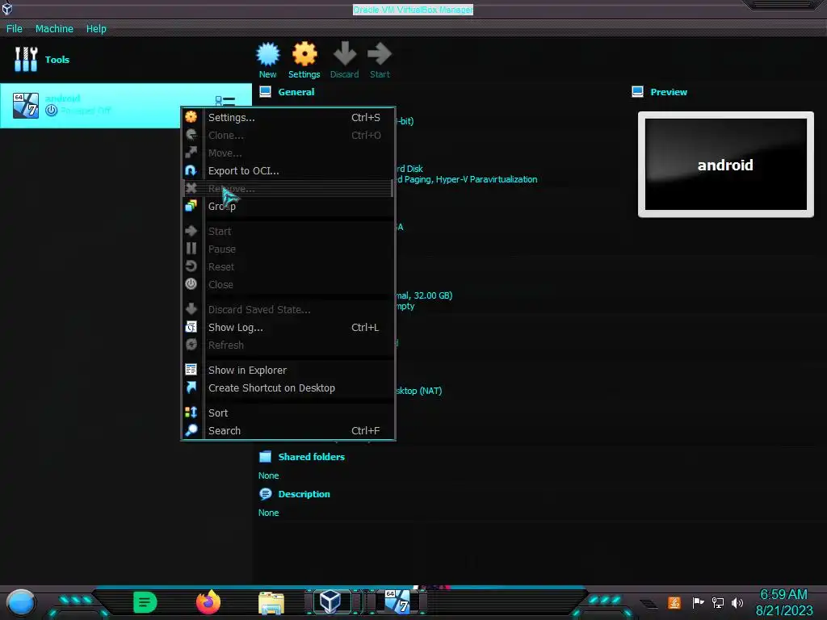Viewport: 827px width, 620px height.
Task: Open Action Center flag tray icon
Action: [698, 602]
